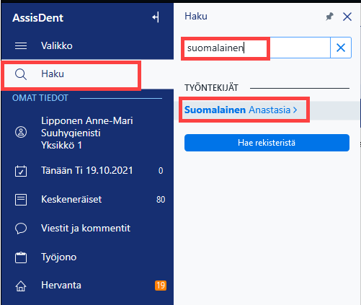Click the speech bubble messages icon
The image size is (361, 305).
(21, 229)
